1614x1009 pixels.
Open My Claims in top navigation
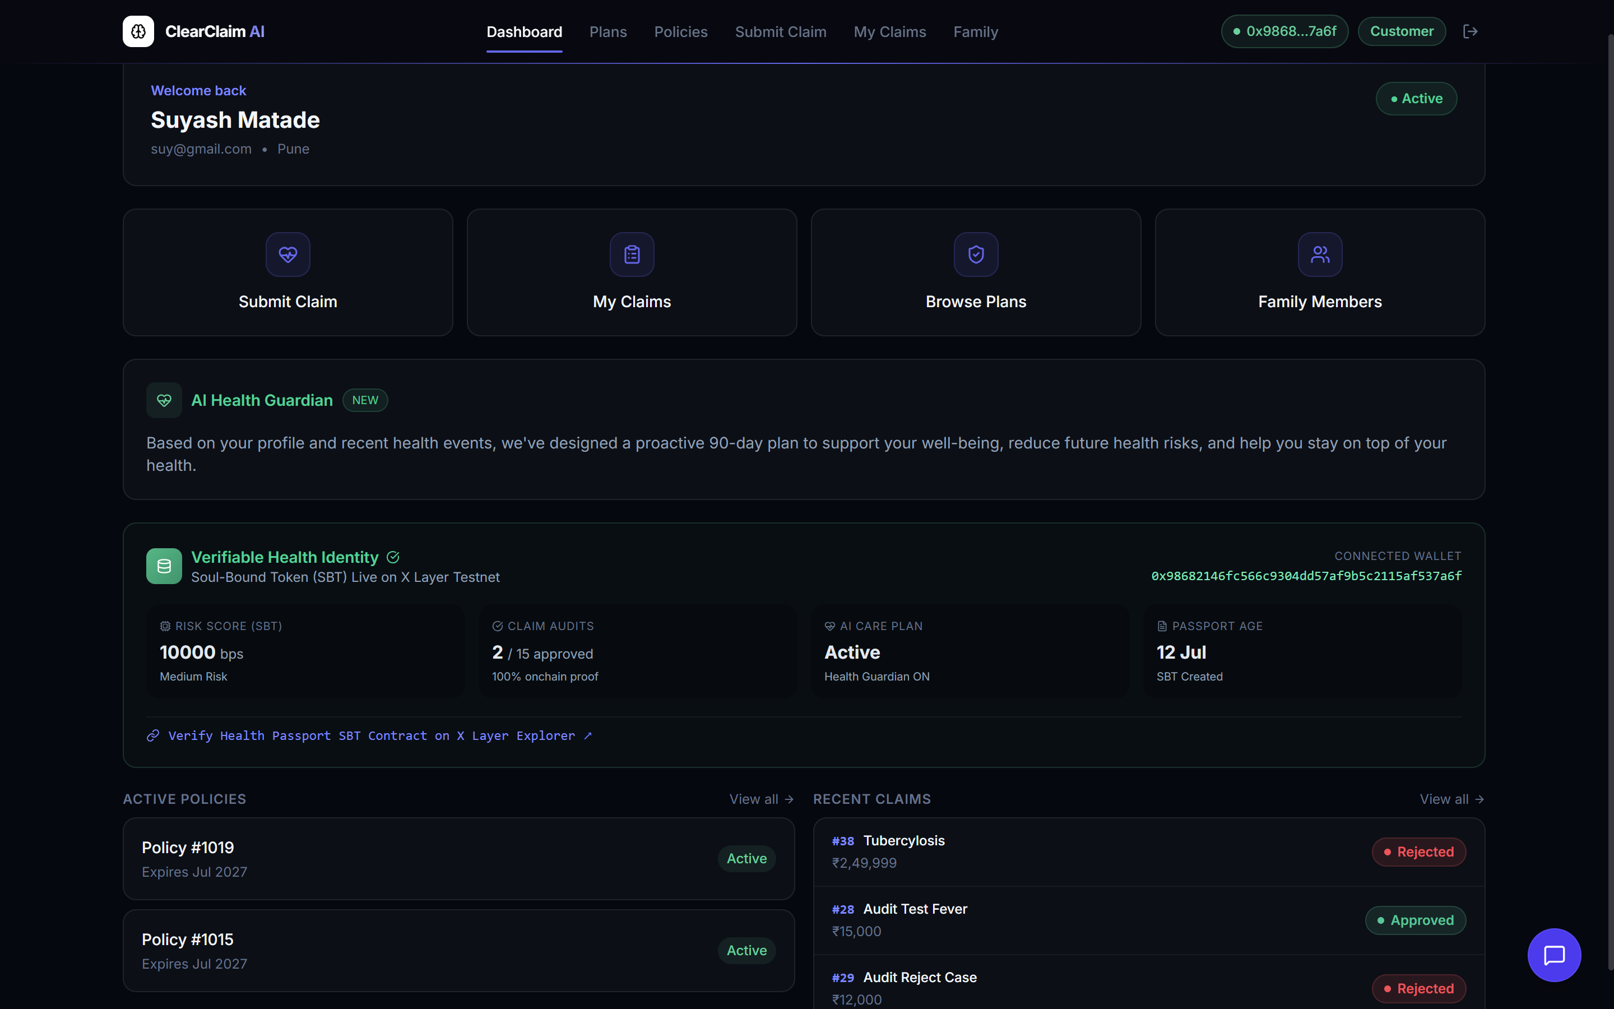890,32
